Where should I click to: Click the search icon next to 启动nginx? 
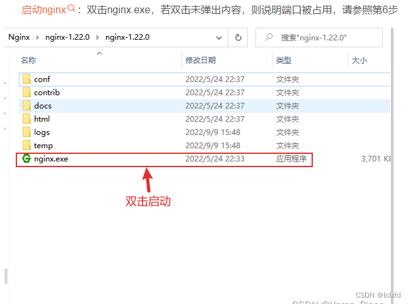[71, 9]
